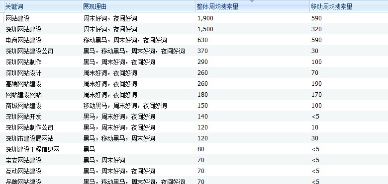Image resolution: width=388 pixels, height=184 pixels.
Task: Select the 深圳市建设局网站 keyword
Action: [29, 138]
